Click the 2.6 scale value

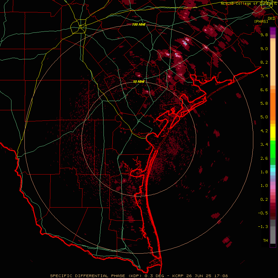tap(264, 158)
